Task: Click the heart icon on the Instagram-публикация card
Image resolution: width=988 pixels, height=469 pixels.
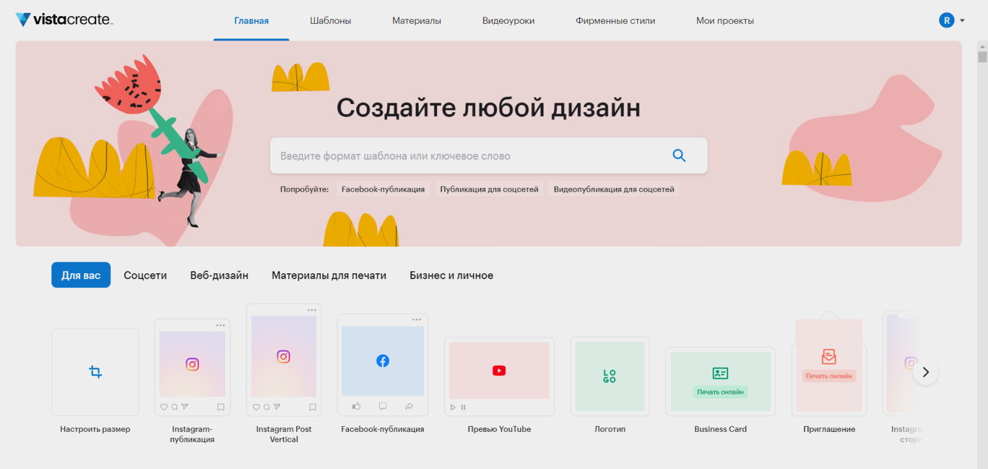Action: click(x=164, y=407)
